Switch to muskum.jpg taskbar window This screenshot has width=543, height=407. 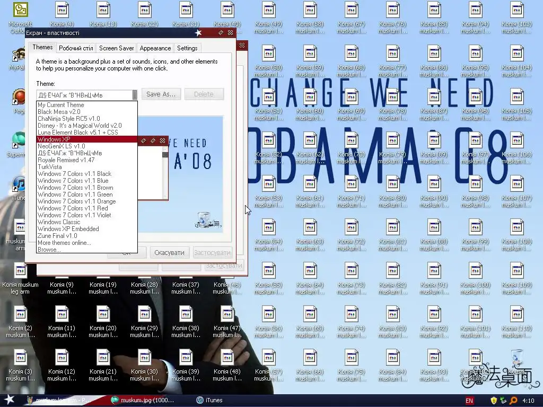(143, 401)
